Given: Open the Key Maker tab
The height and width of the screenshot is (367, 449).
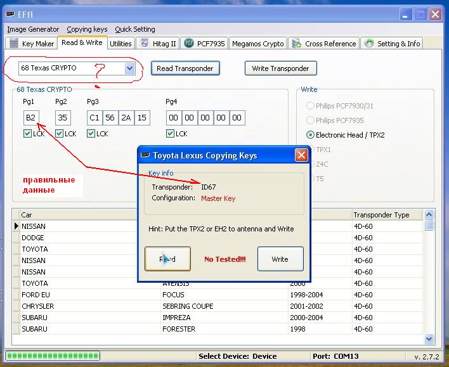Looking at the screenshot, I should [x=32, y=44].
